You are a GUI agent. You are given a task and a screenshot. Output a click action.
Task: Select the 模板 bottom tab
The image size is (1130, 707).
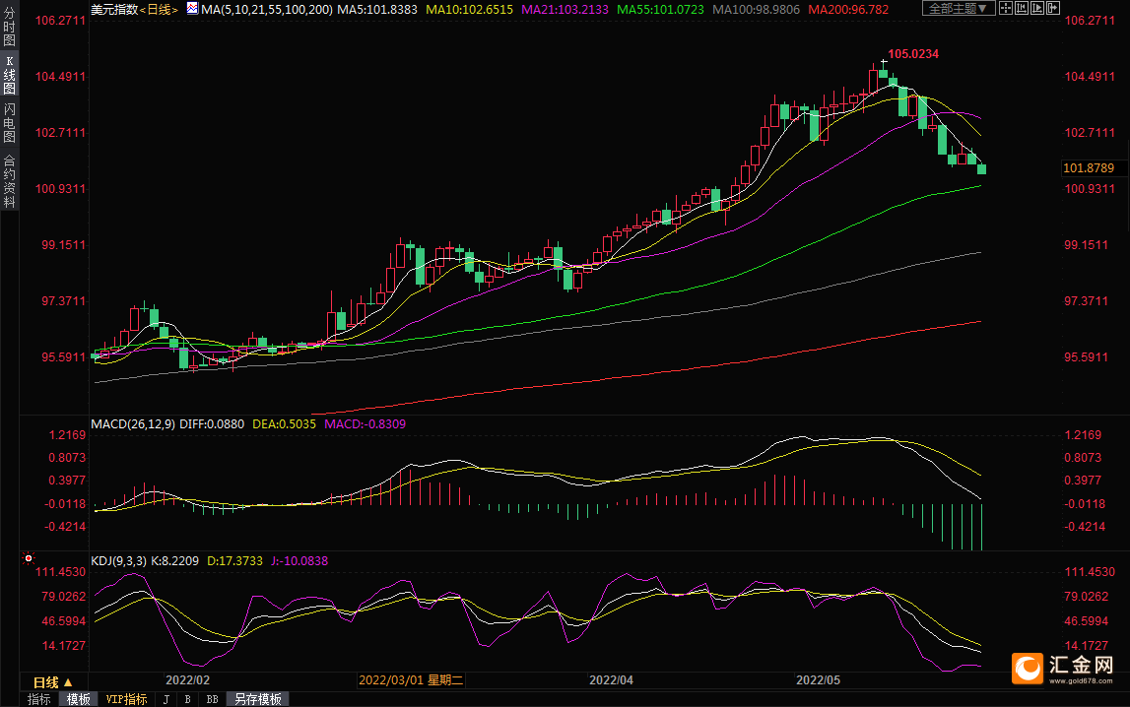[78, 699]
